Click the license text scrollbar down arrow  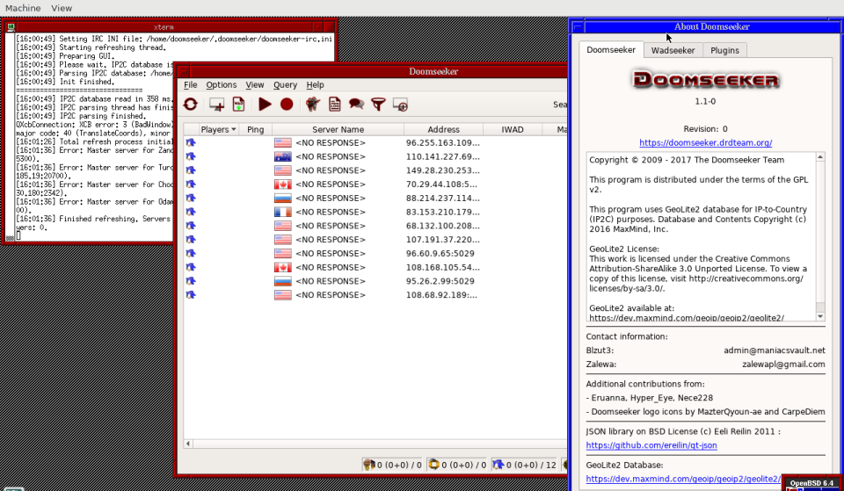point(819,315)
